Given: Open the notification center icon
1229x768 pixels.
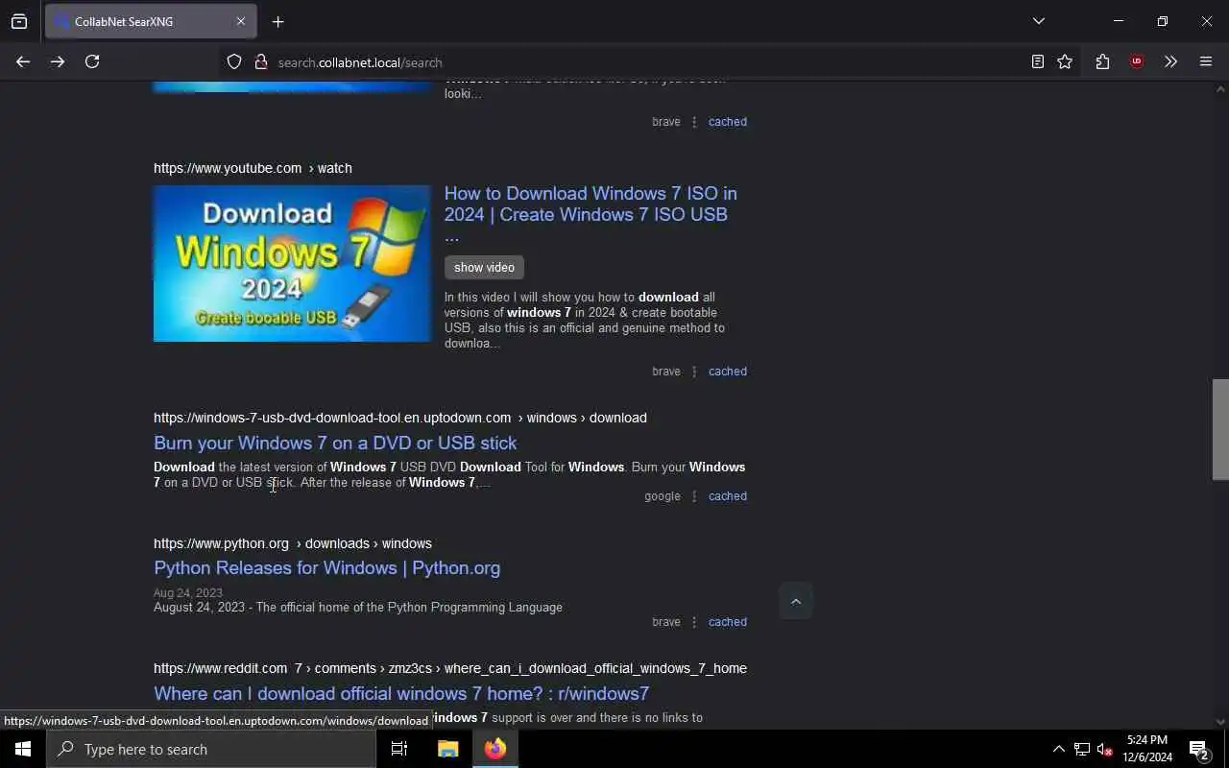Looking at the screenshot, I should coord(1199,749).
